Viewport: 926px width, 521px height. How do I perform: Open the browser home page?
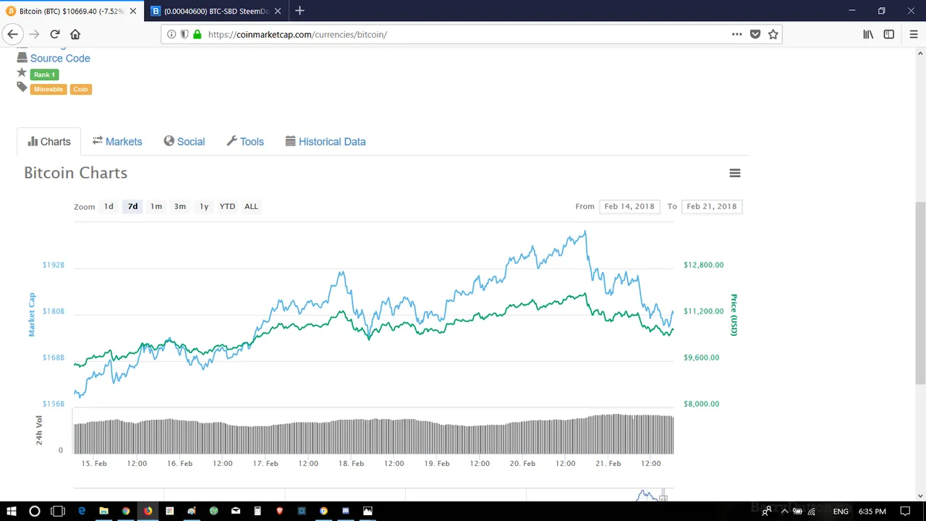pos(75,34)
